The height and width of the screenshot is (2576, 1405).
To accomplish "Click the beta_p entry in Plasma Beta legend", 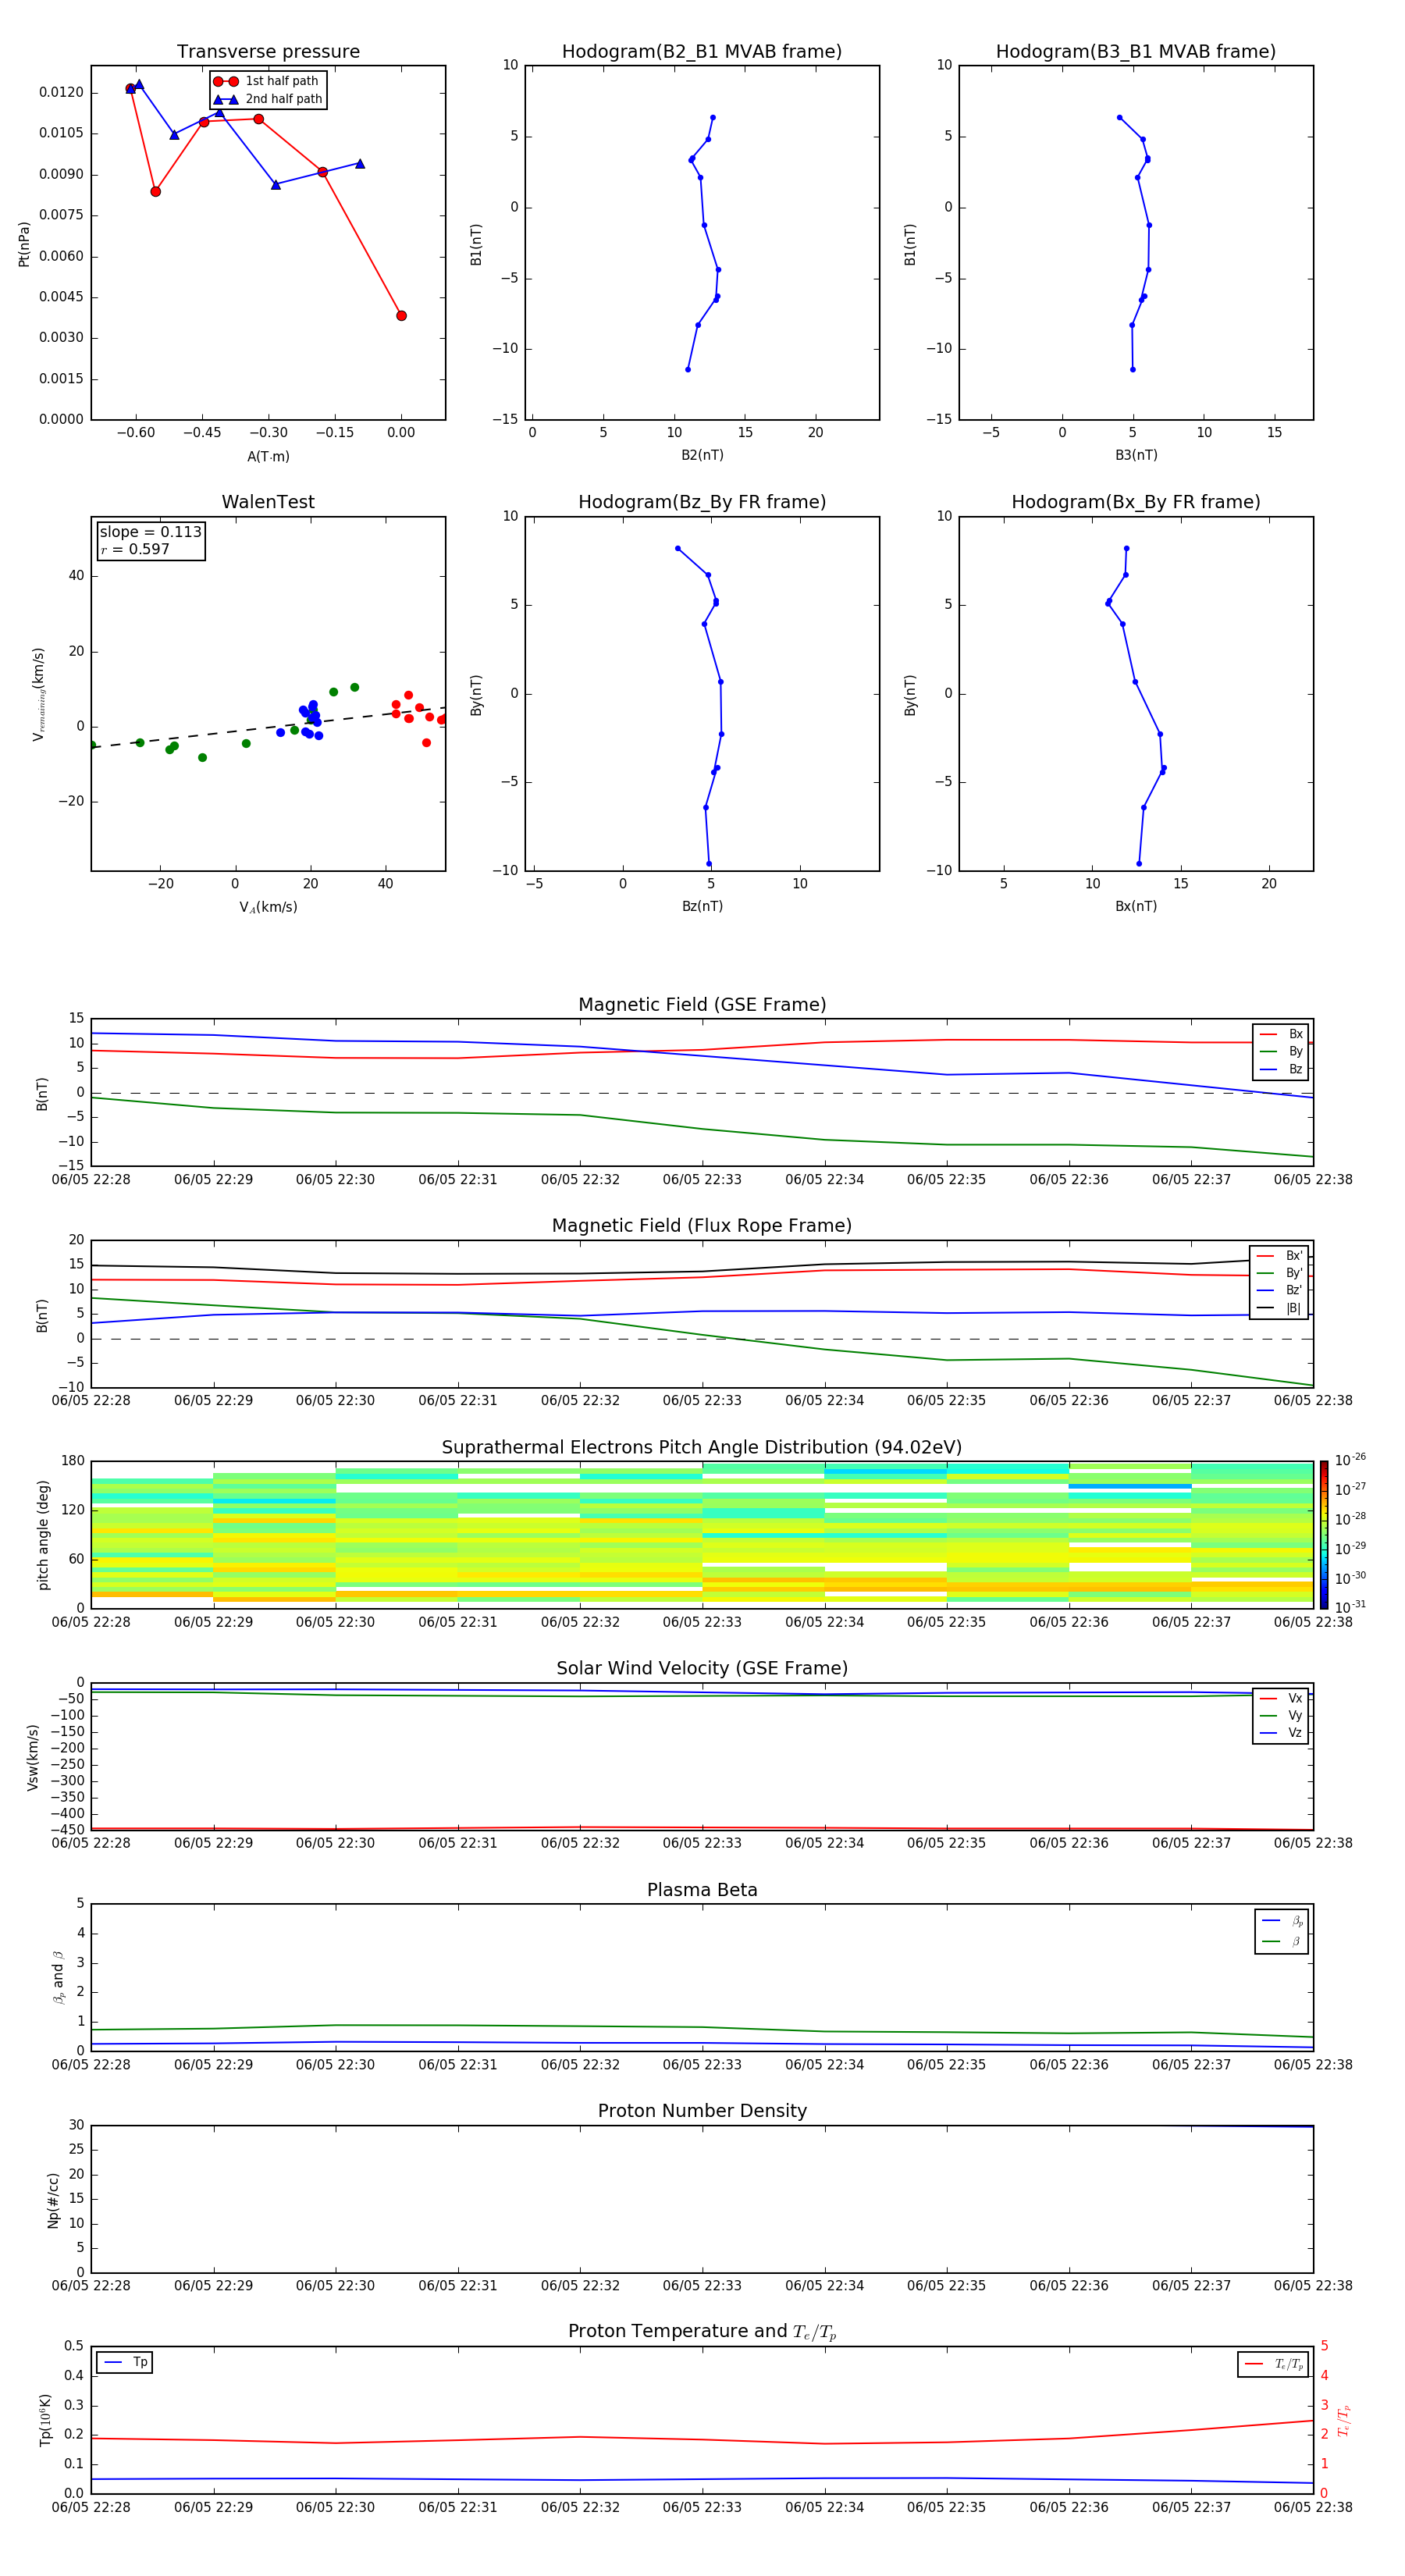I will pos(1282,1921).
